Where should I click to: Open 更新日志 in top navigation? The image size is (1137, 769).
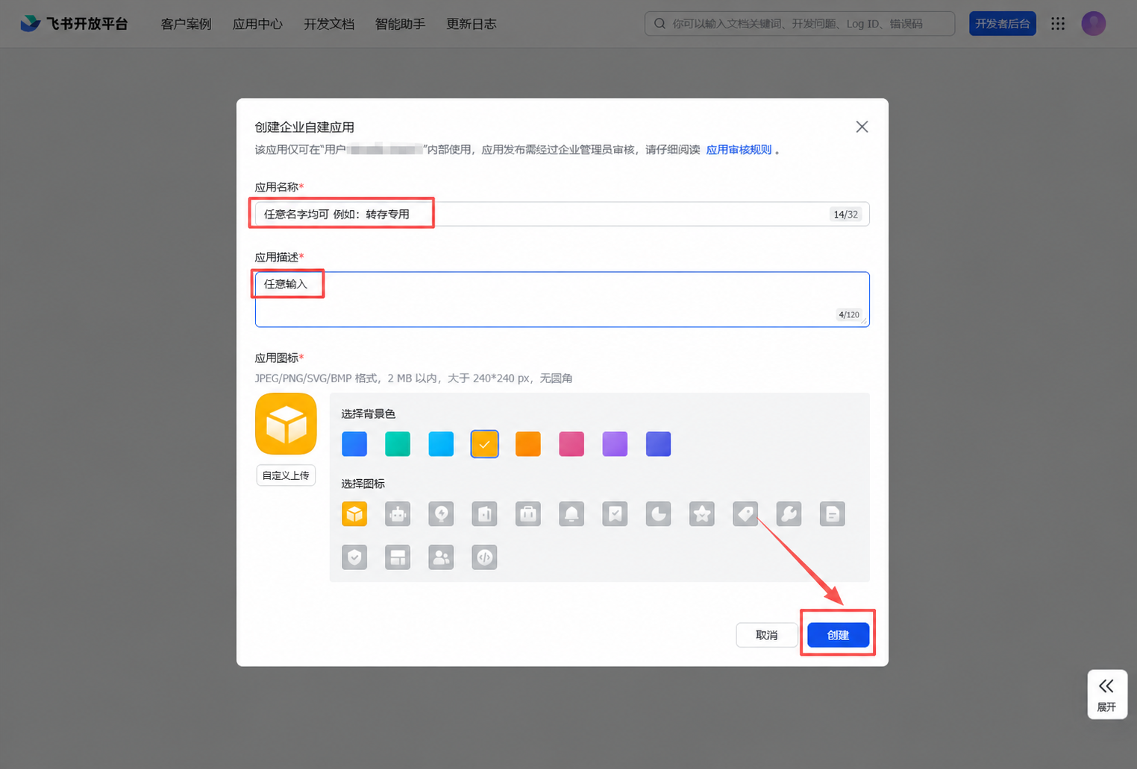[472, 24]
